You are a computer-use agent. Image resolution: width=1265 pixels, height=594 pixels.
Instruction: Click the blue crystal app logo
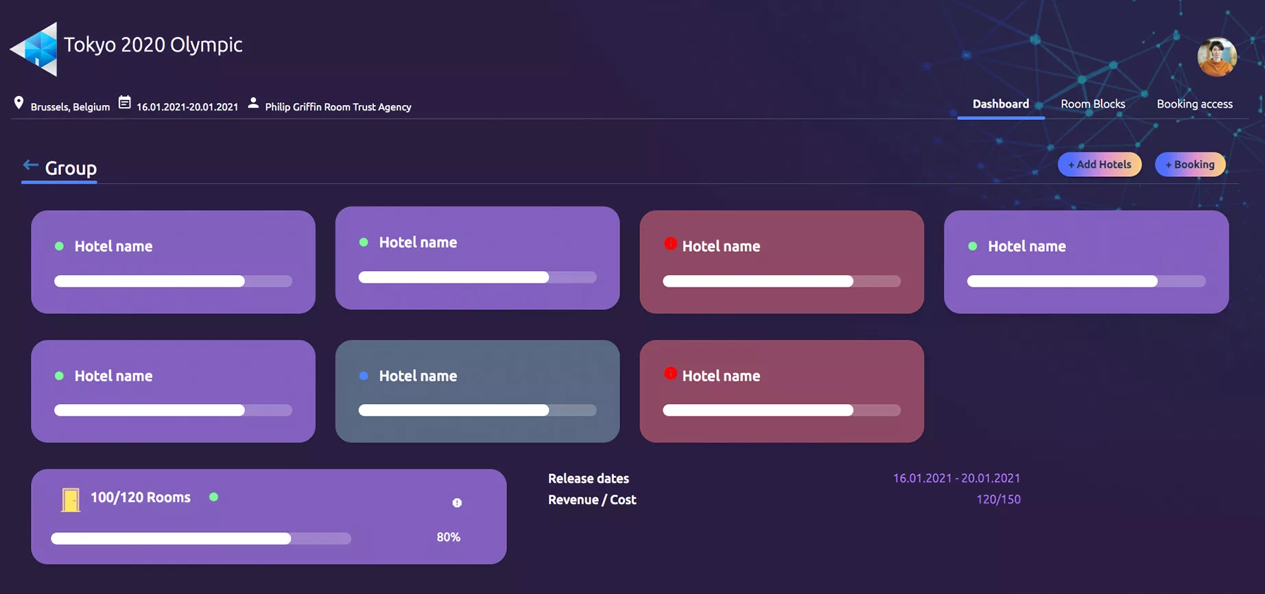point(34,49)
